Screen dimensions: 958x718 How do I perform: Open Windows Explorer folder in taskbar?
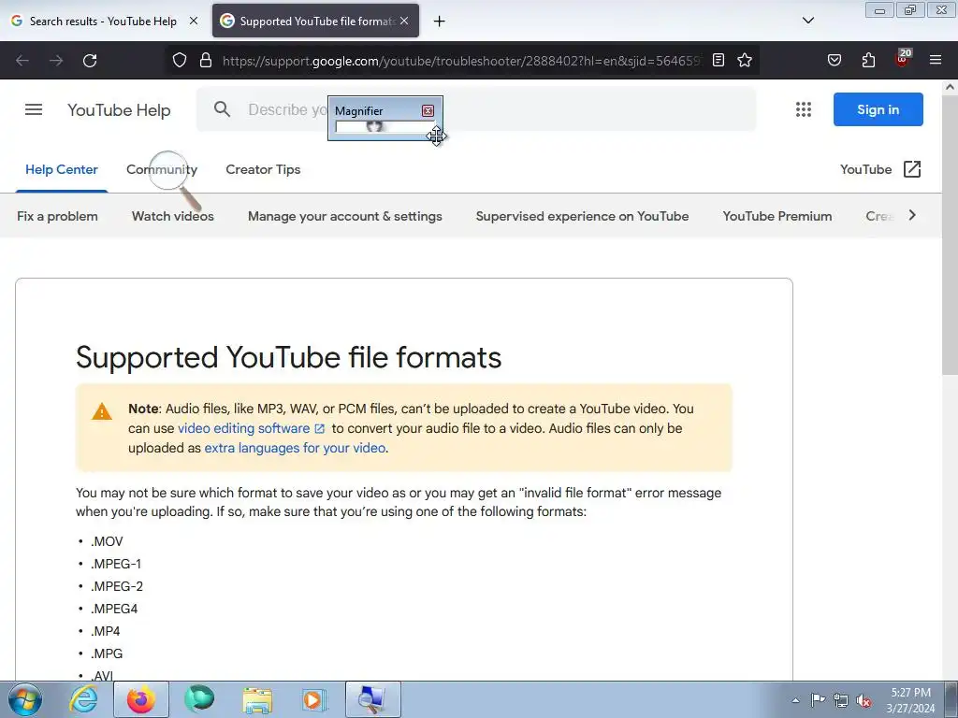(x=257, y=700)
